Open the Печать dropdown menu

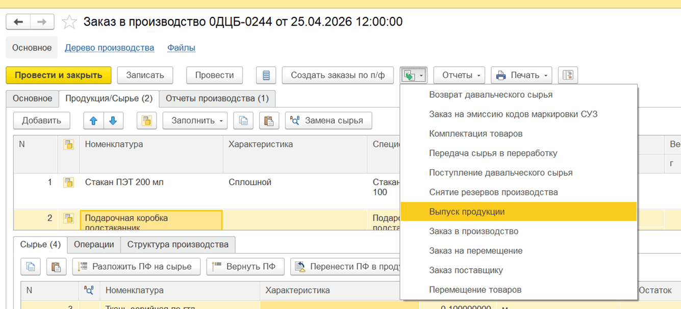(x=521, y=75)
